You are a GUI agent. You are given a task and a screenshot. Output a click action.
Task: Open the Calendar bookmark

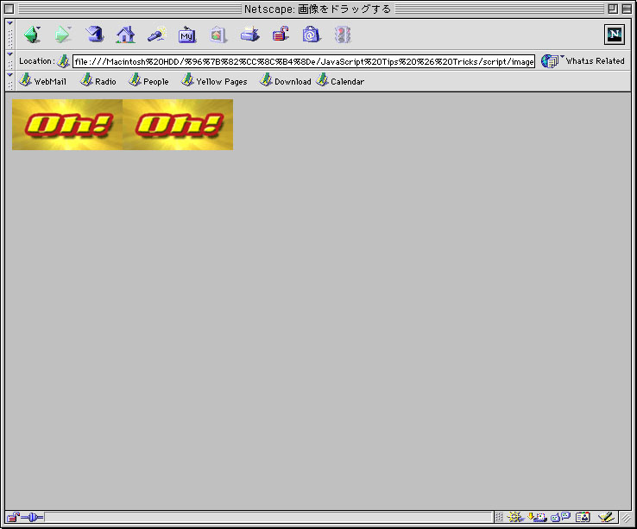[340, 81]
